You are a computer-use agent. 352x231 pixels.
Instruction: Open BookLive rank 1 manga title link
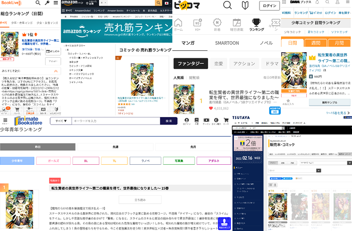click(x=40, y=42)
